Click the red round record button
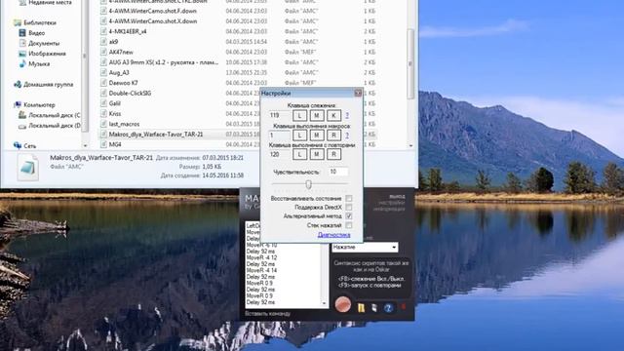 [x=342, y=304]
